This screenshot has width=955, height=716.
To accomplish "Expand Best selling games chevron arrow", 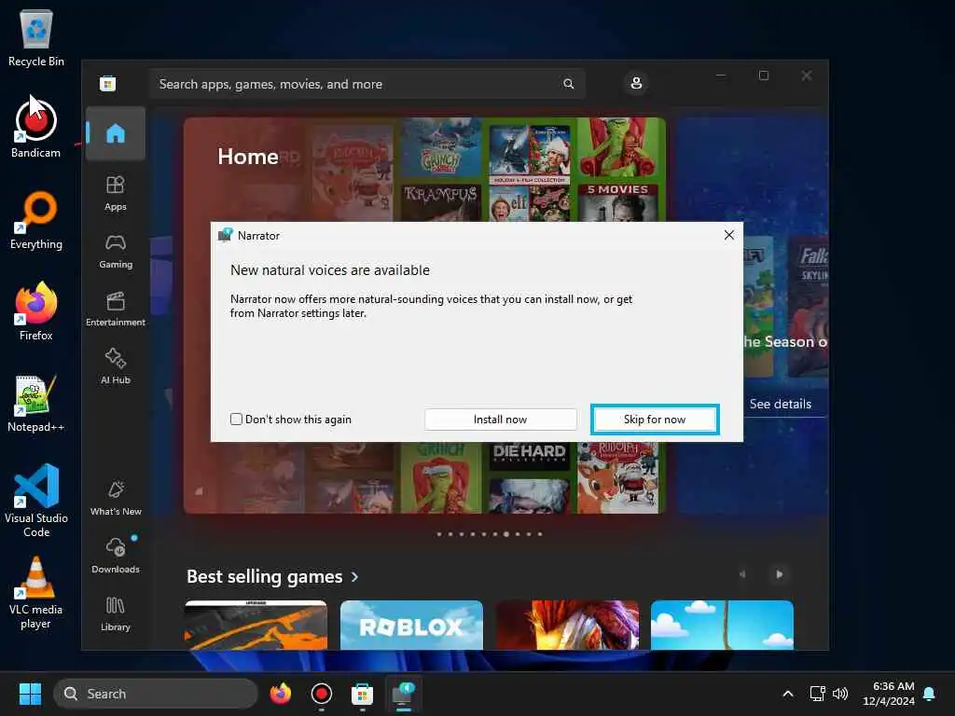I will pos(355,576).
